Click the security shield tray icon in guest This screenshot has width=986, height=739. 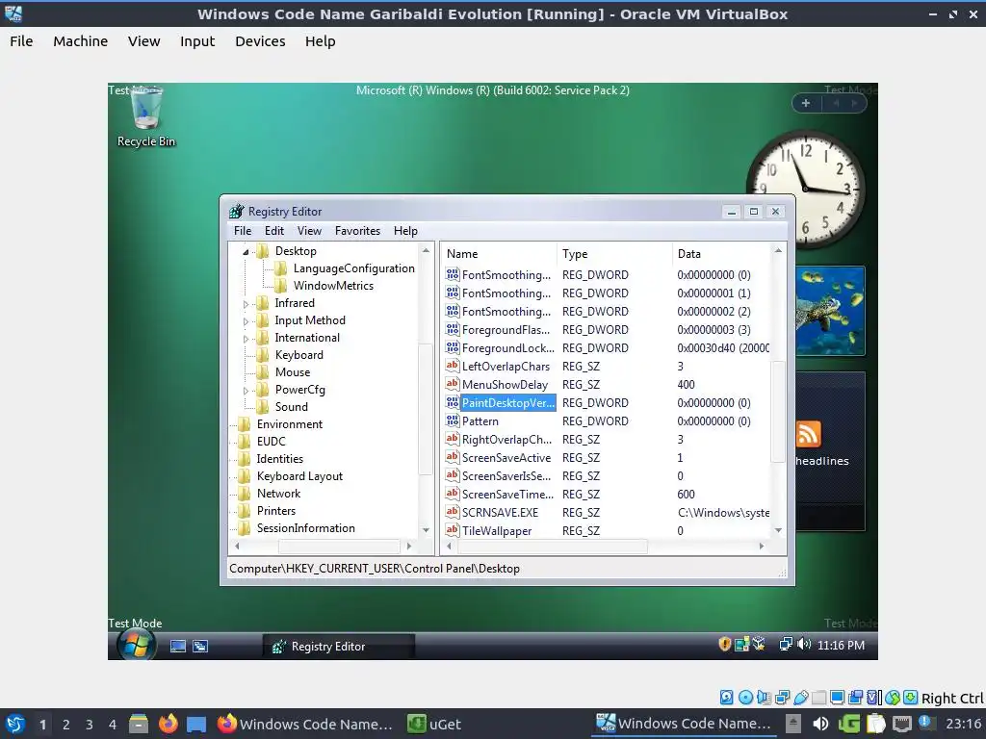click(724, 644)
